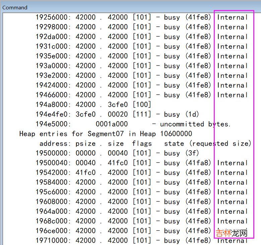This screenshot has height=245, width=261.
Task: Click the (41fa8) requested size value
Action: pyautogui.click(x=198, y=163)
